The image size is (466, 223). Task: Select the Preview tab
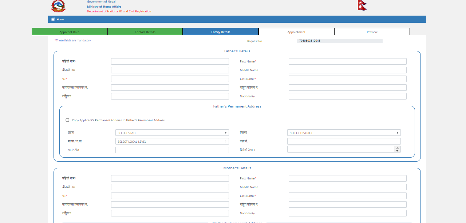pyautogui.click(x=372, y=32)
